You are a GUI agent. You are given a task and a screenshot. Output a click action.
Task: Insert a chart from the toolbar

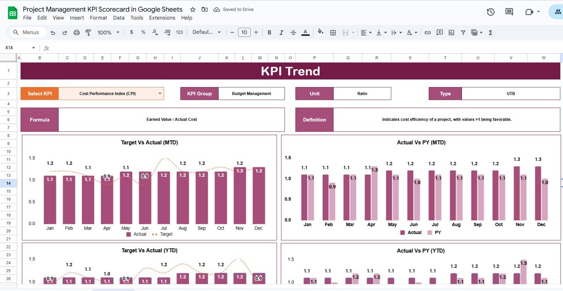(x=451, y=32)
